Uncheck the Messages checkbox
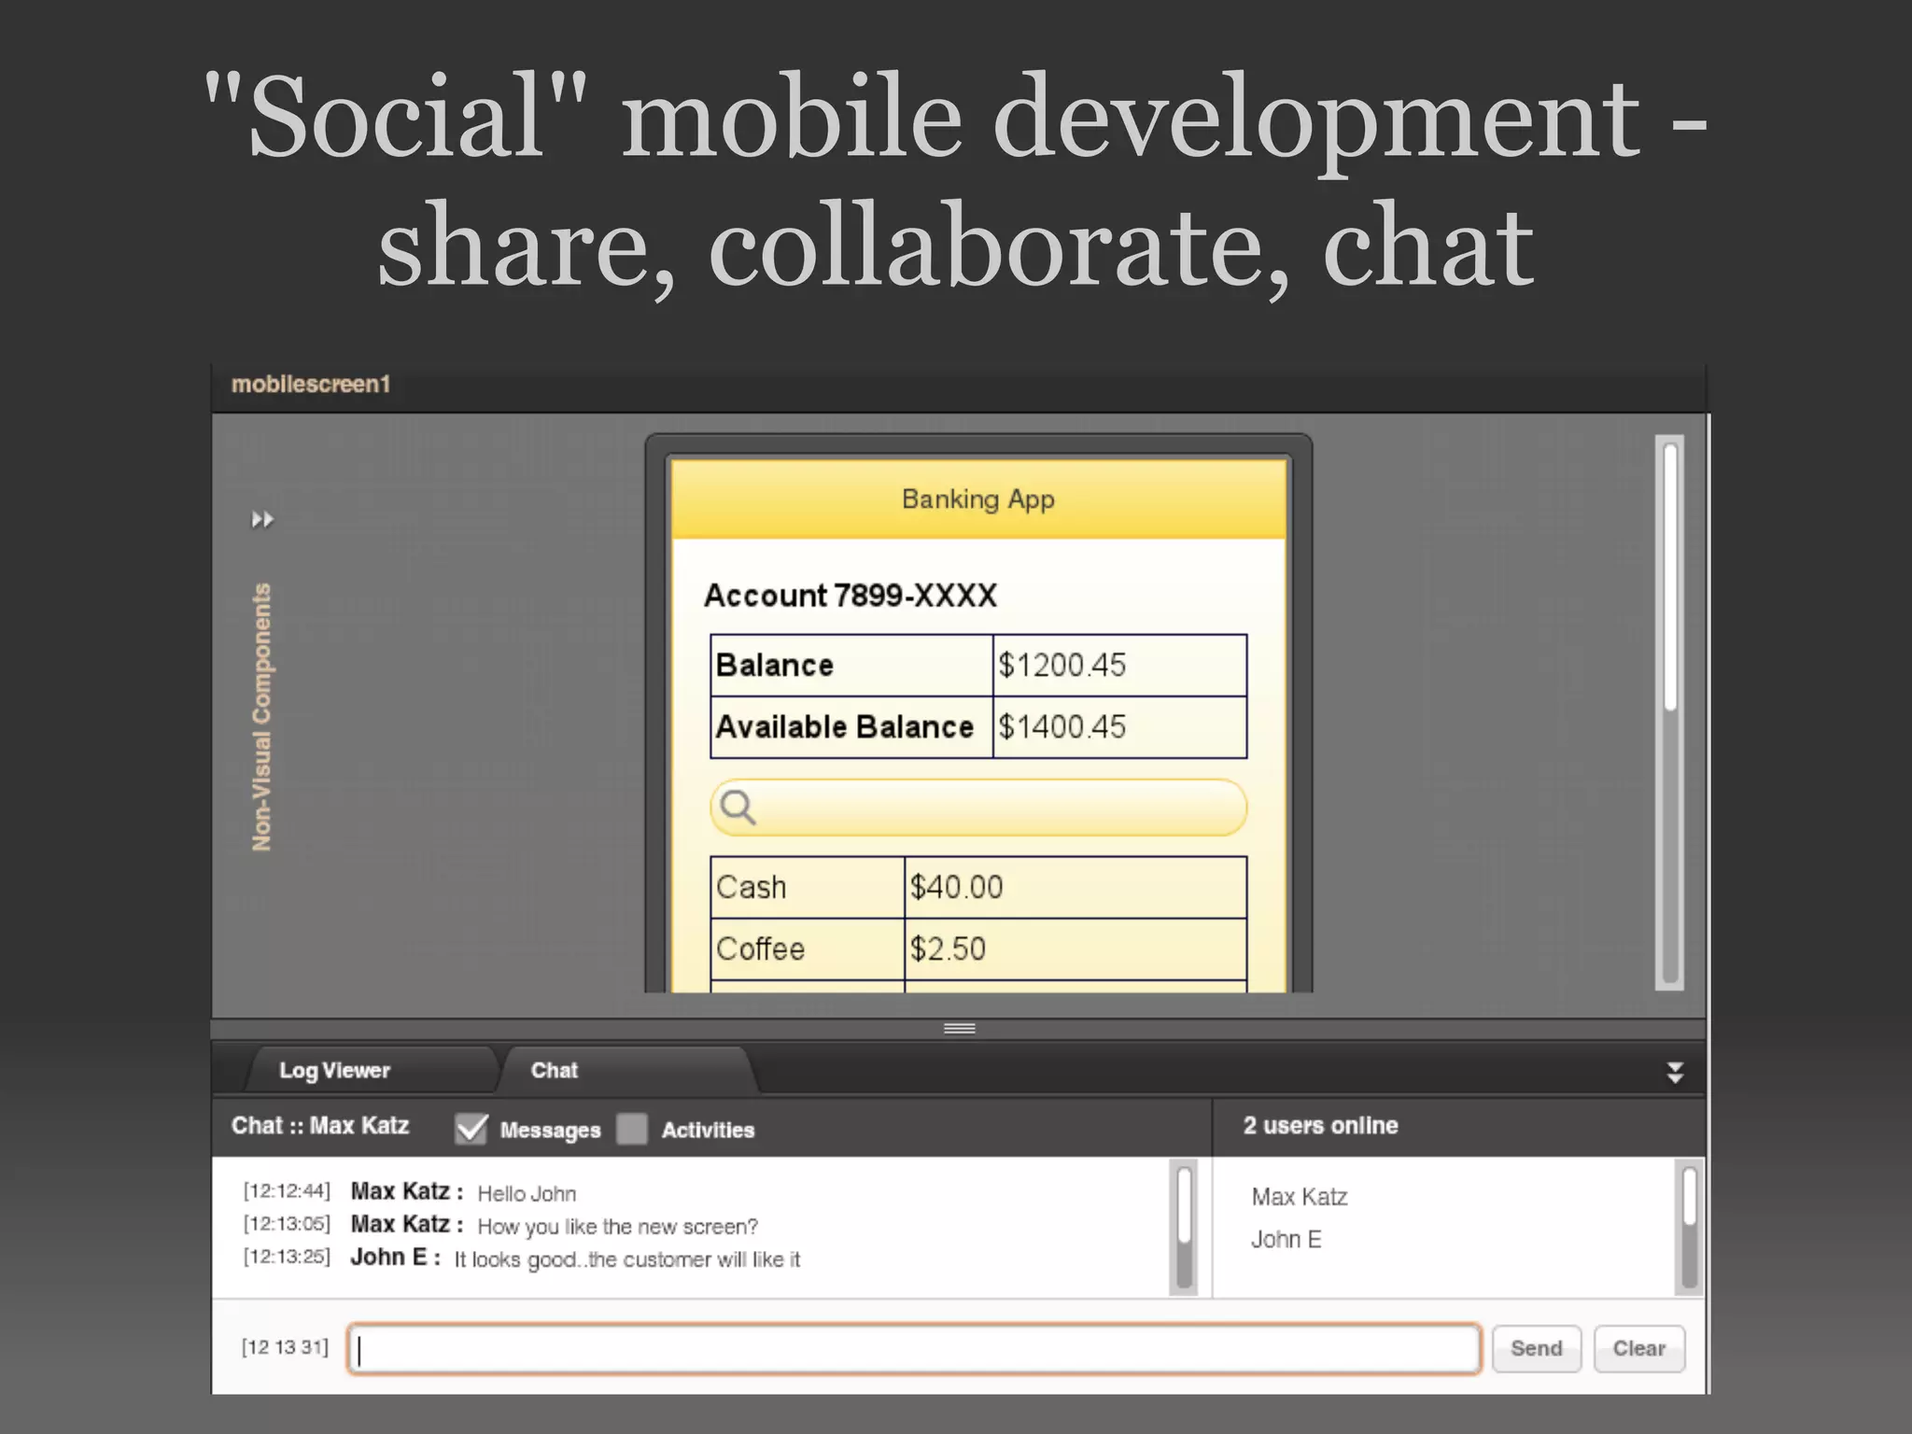Image resolution: width=1912 pixels, height=1434 pixels. point(471,1129)
